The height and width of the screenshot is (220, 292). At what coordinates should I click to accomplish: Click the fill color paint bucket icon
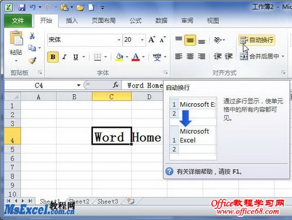(119, 57)
